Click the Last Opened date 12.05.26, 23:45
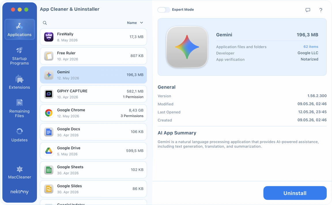The image size is (332, 205). coord(312,112)
